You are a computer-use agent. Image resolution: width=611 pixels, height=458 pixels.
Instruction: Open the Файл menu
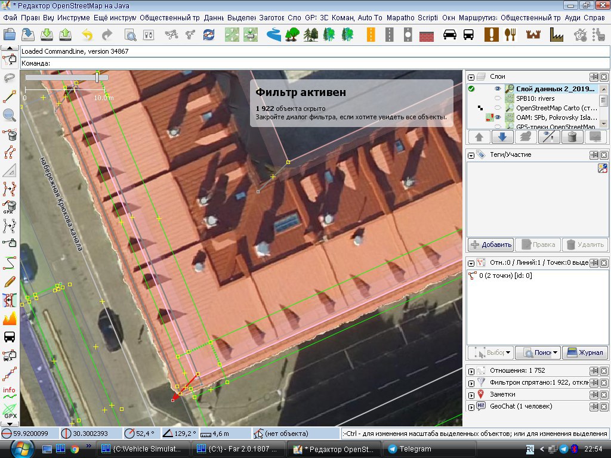[10, 17]
